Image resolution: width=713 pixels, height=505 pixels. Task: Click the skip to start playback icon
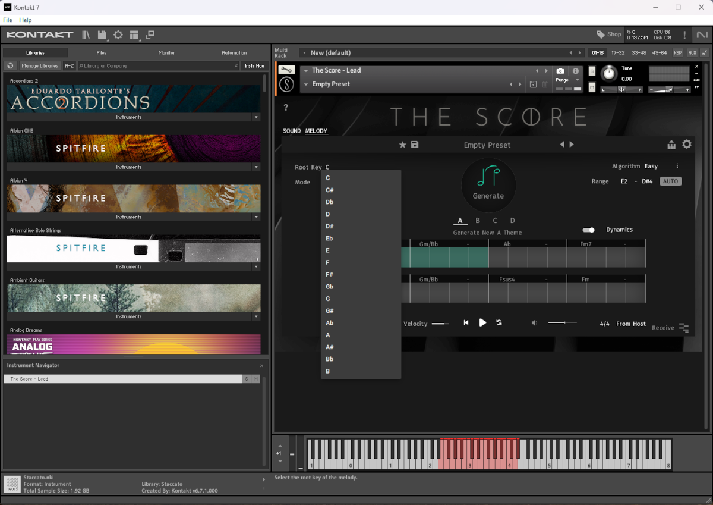point(466,322)
